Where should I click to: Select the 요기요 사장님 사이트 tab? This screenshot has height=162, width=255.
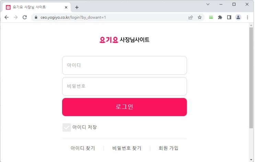click(34, 7)
